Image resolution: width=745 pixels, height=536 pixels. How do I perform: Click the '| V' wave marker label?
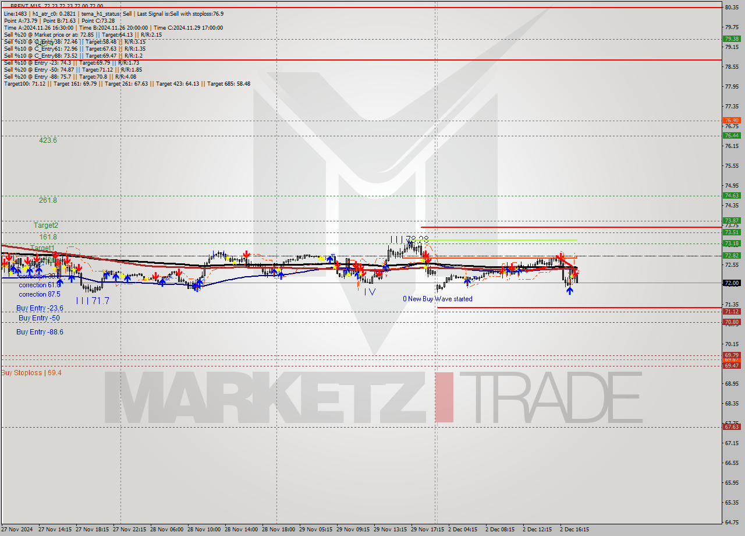(370, 292)
